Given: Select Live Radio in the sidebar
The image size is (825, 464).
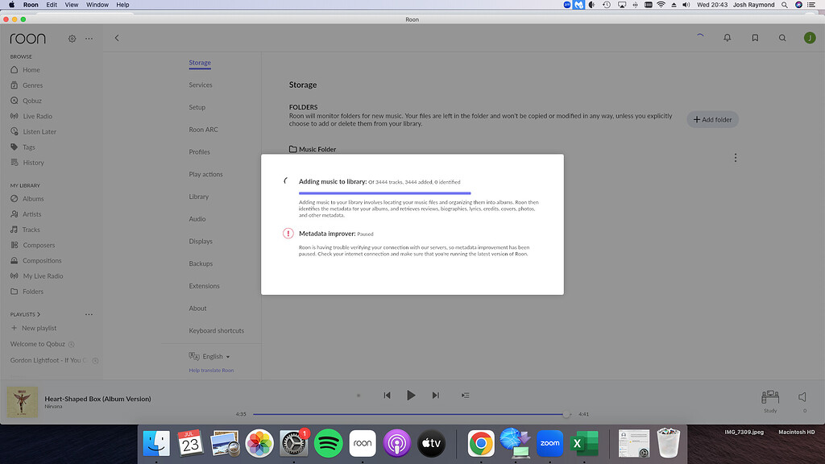Looking at the screenshot, I should point(38,116).
